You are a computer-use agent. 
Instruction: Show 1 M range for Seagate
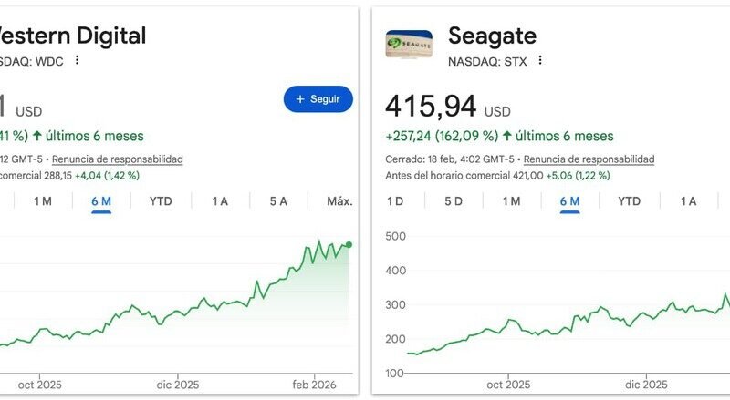(512, 201)
